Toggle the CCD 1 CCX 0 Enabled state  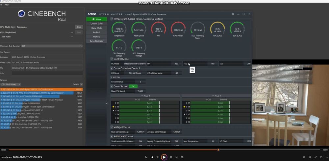click(223, 99)
